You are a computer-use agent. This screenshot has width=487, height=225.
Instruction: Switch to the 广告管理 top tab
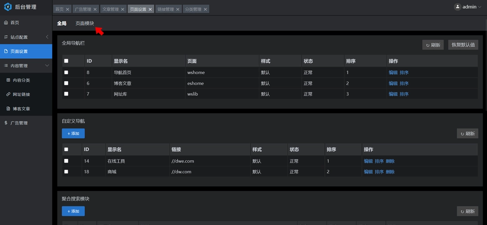(x=83, y=9)
